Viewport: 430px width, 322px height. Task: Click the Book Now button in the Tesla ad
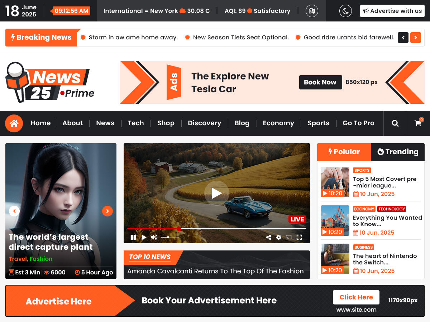click(320, 82)
